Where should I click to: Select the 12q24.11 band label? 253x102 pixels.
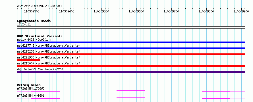click(x=24, y=25)
